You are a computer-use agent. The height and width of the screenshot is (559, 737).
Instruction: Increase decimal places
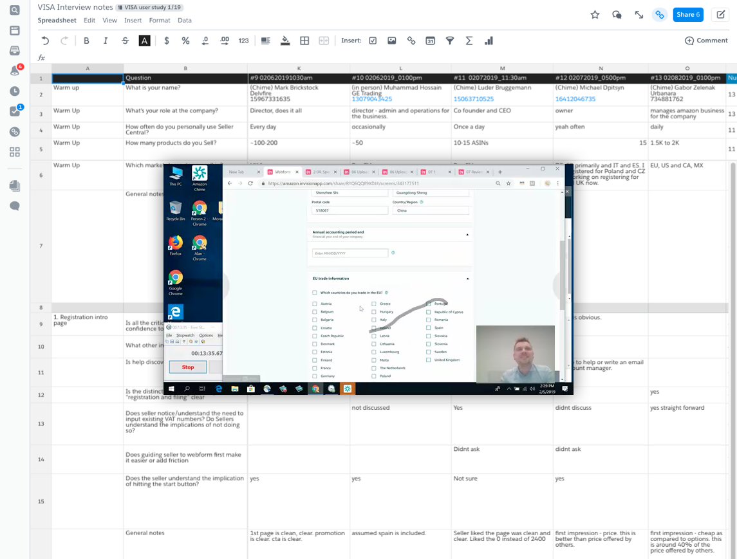224,41
